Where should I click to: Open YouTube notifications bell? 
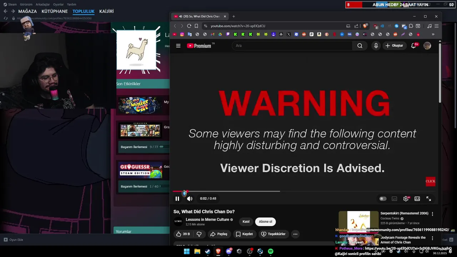(x=414, y=46)
